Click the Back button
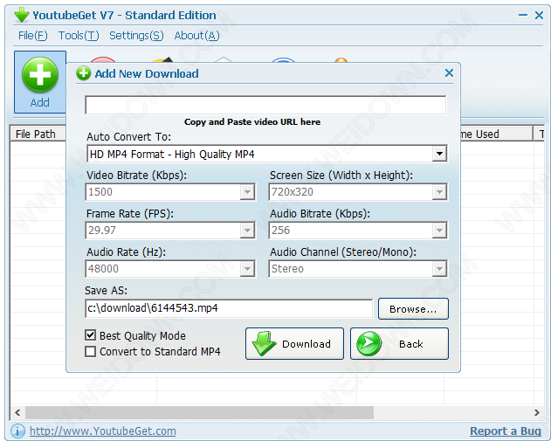 click(x=399, y=344)
